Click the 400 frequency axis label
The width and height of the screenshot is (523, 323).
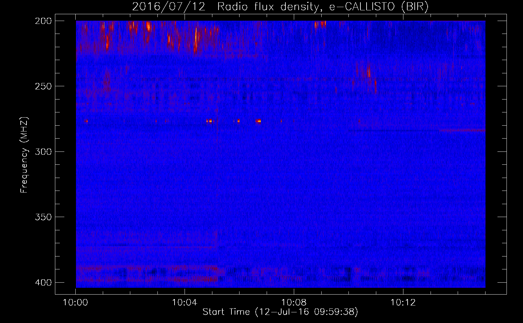(43, 282)
